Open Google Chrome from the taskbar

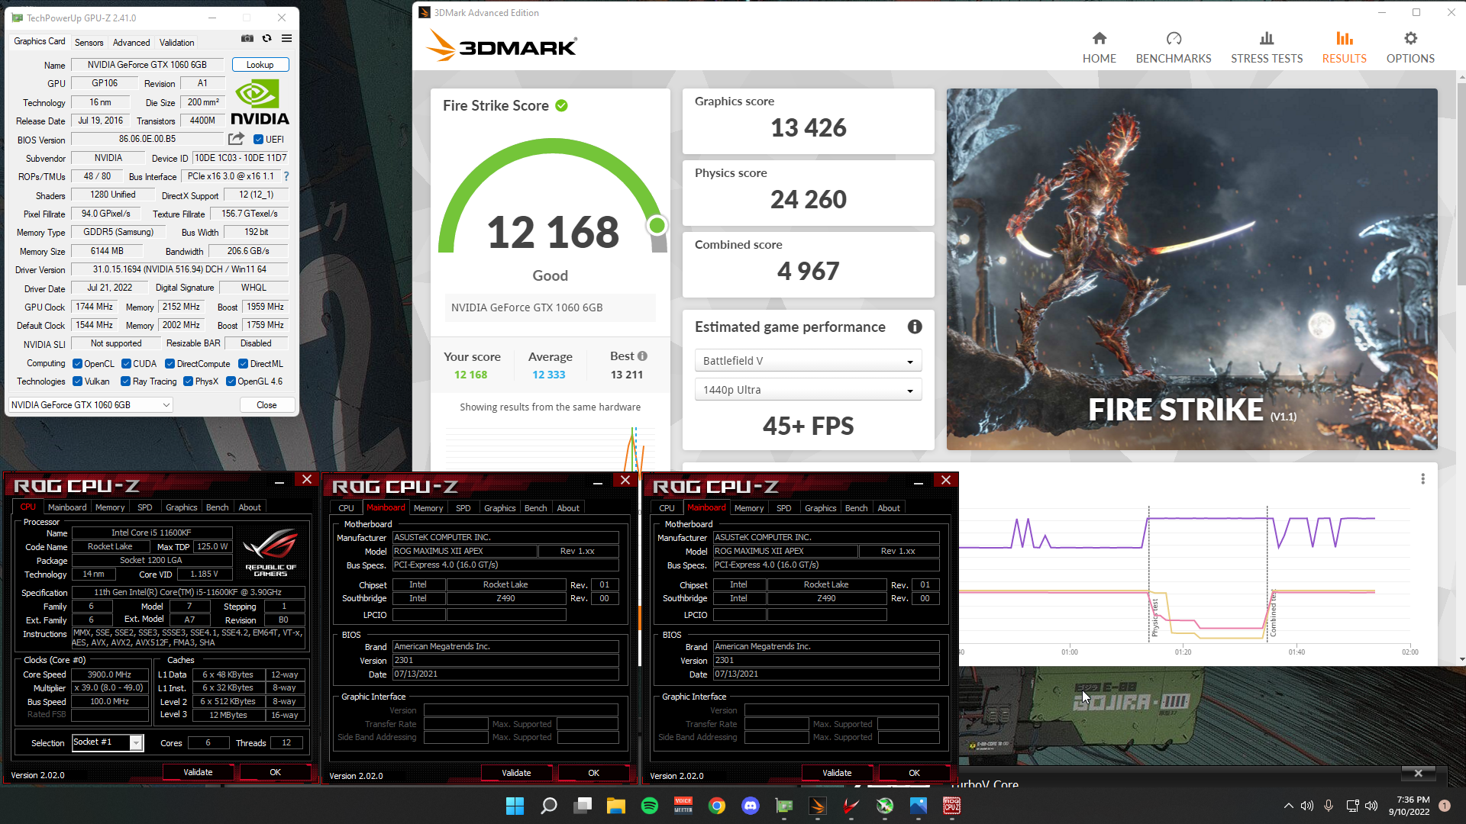click(717, 806)
